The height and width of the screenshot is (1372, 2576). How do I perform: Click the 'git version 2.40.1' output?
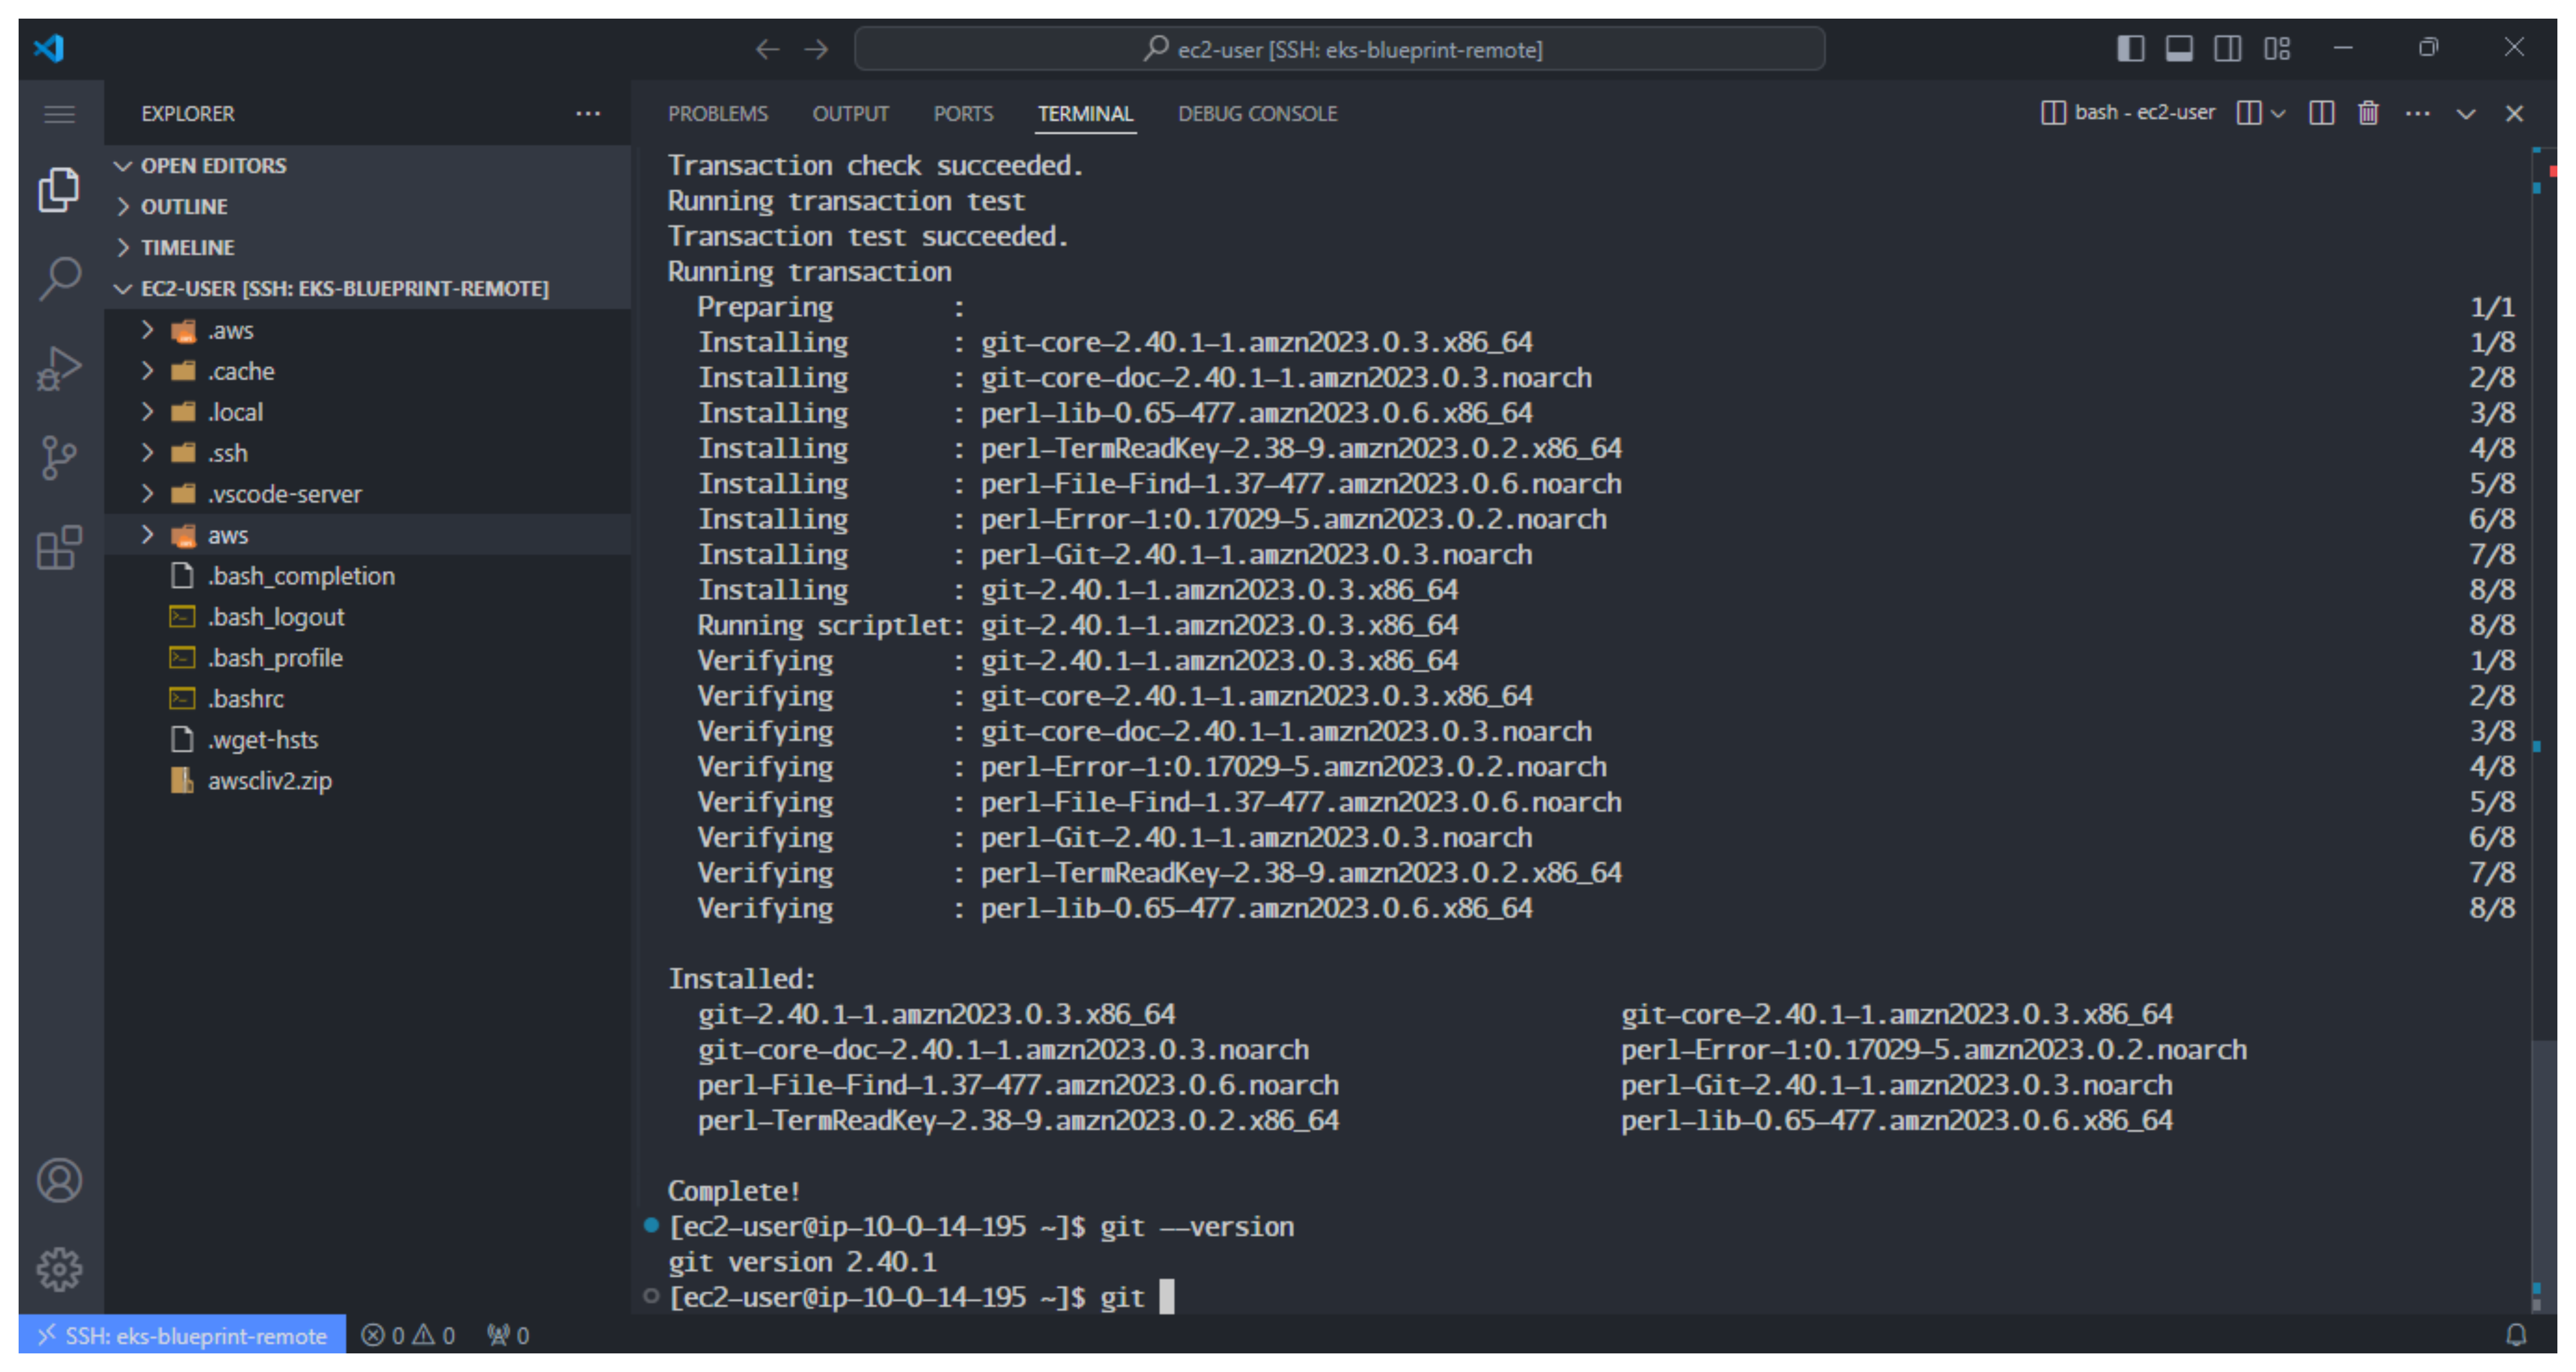(803, 1263)
